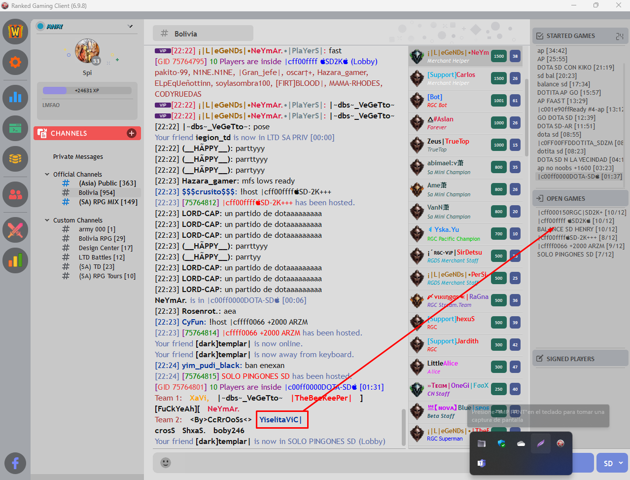Click the CHANNELS panel header
This screenshot has width=630, height=480.
point(87,133)
